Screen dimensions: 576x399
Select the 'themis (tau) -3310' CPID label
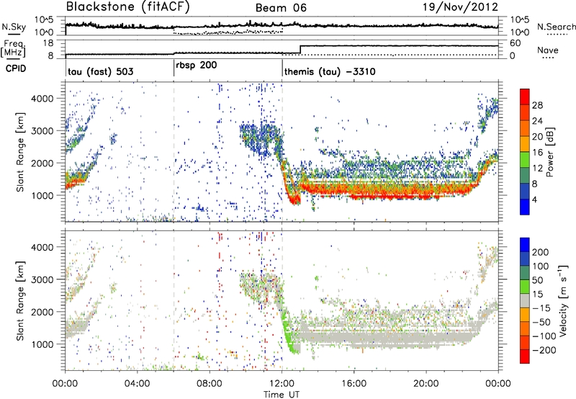point(330,71)
